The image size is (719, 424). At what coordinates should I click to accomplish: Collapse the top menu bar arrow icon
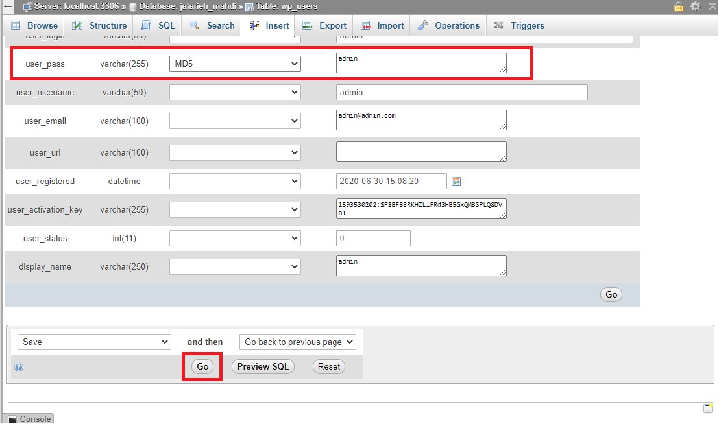(713, 6)
